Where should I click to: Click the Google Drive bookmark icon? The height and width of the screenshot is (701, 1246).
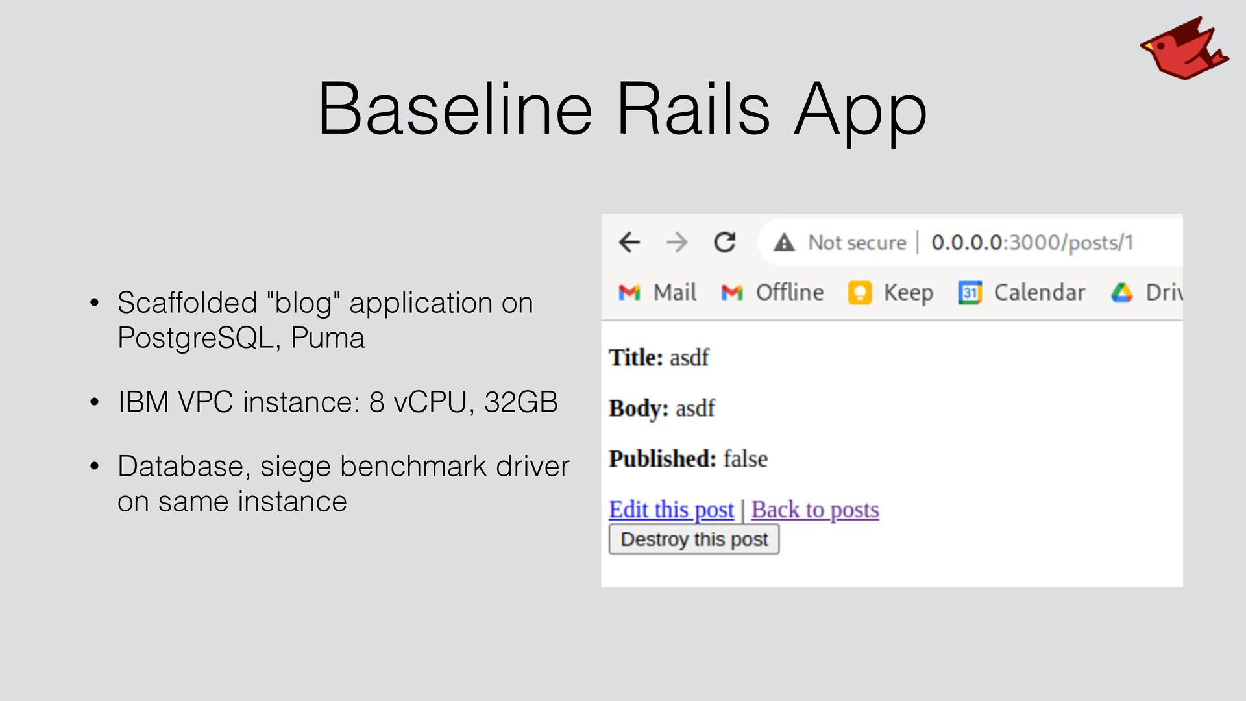(1121, 293)
